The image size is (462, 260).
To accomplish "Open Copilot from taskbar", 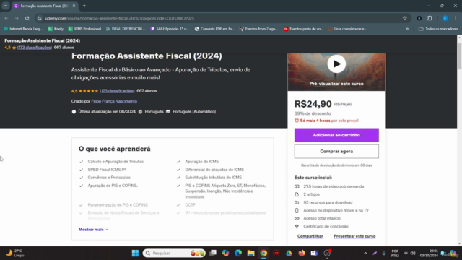I will coord(225,253).
